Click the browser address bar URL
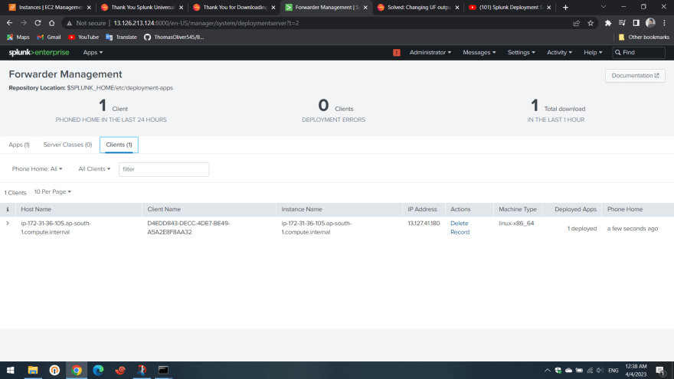Screen dimensions: 674x379 point(206,23)
